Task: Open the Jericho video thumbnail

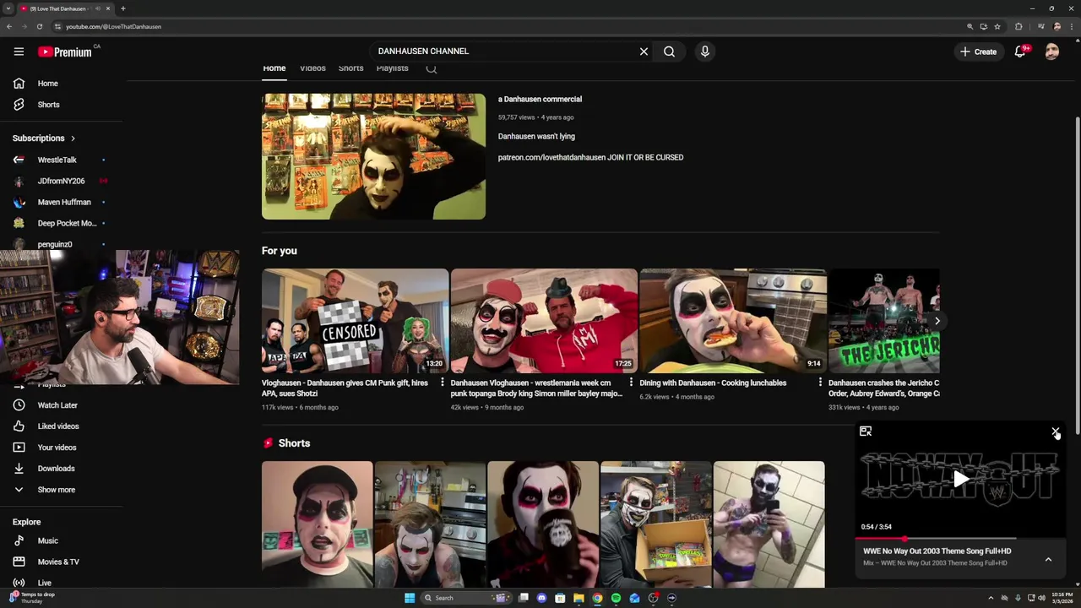Action: [883, 321]
